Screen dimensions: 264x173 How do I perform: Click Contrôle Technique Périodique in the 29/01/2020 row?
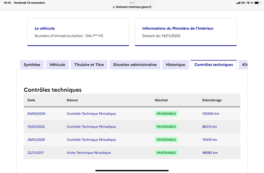point(91,140)
